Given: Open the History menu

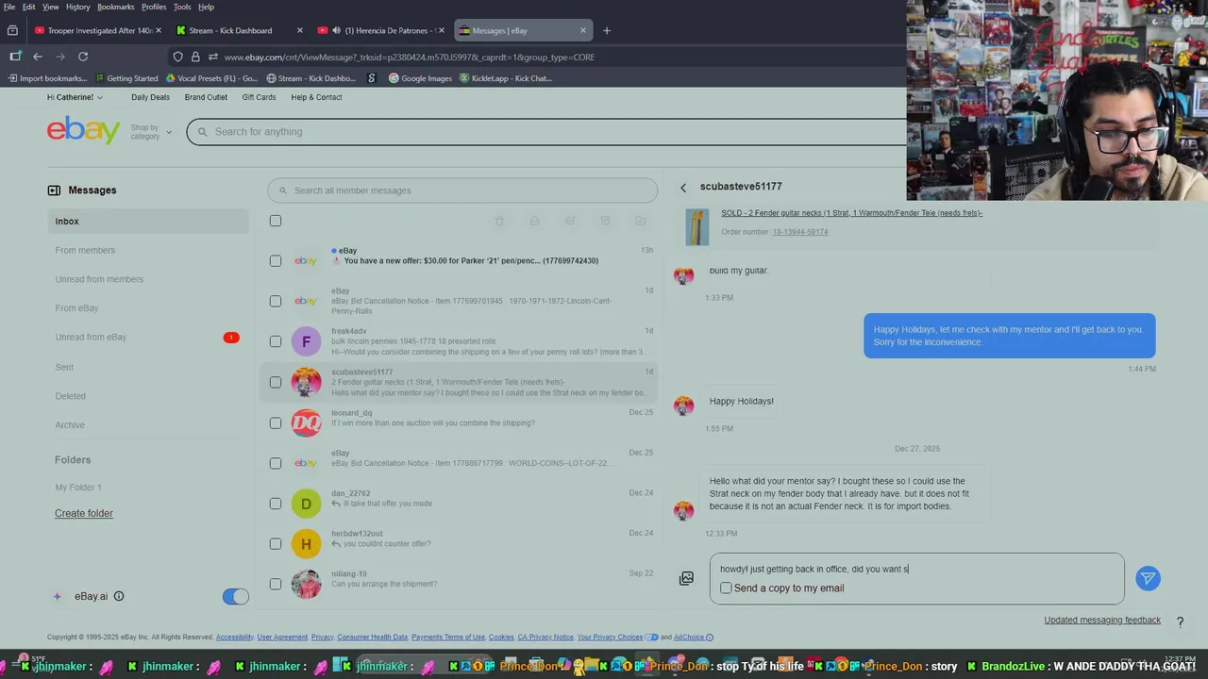Looking at the screenshot, I should click(x=78, y=7).
